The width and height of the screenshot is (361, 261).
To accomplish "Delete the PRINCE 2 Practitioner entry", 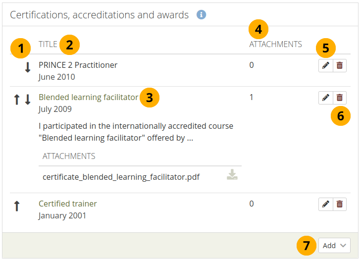I will click(x=340, y=66).
